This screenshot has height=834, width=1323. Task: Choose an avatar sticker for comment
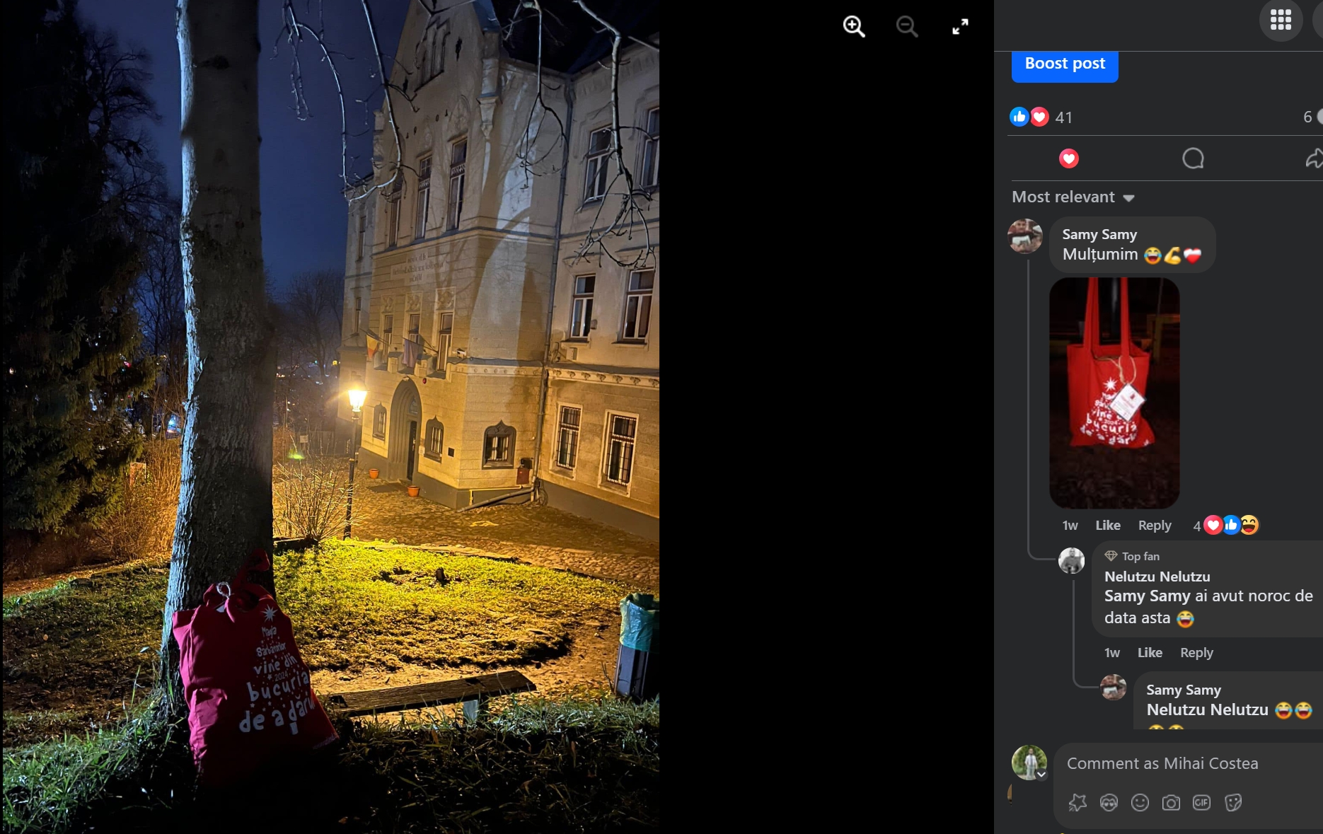coord(1109,802)
